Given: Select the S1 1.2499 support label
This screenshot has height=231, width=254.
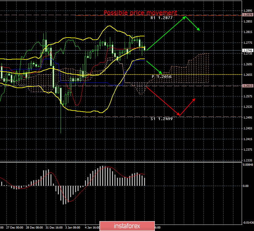Looking at the screenshot, I should [x=162, y=119].
